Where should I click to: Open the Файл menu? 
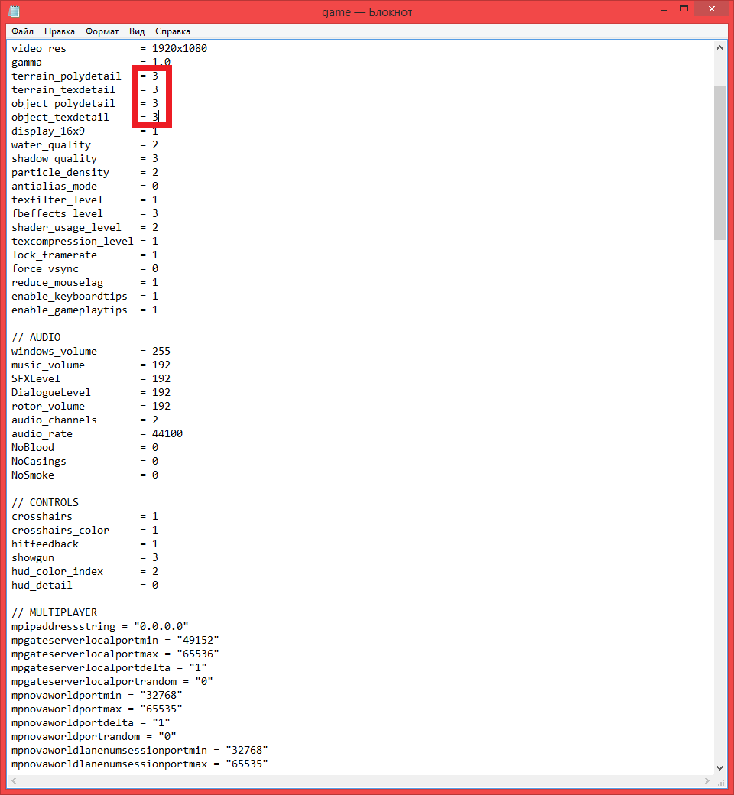[22, 31]
